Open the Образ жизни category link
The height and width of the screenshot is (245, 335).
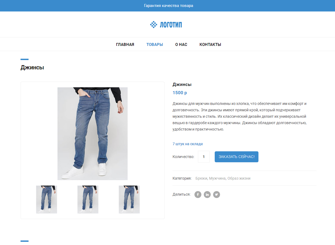[x=239, y=178]
